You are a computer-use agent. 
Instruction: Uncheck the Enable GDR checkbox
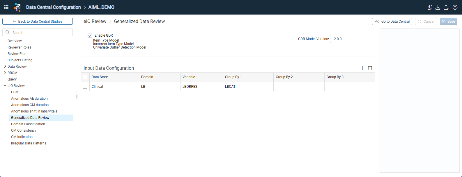[90, 35]
